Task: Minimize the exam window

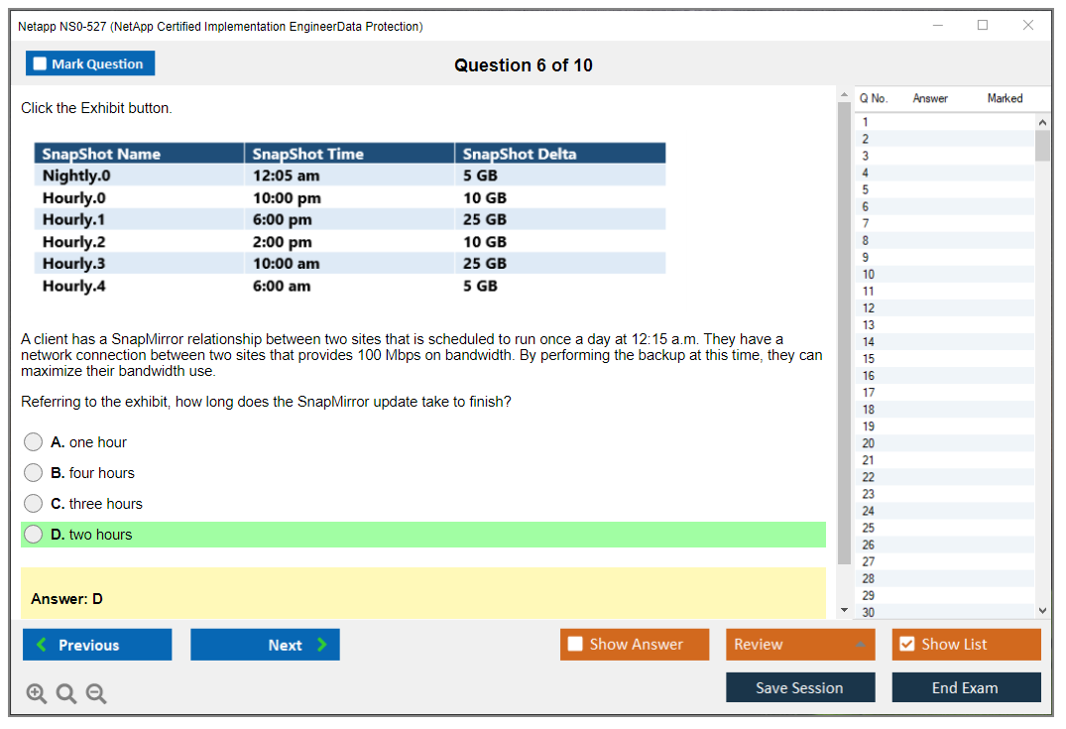Action: pyautogui.click(x=938, y=26)
